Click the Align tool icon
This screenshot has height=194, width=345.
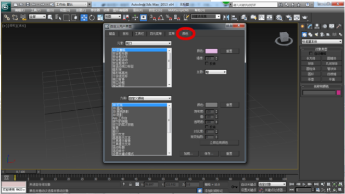pos(234,18)
